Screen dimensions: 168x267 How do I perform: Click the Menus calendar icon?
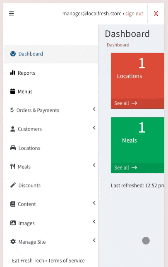12,91
